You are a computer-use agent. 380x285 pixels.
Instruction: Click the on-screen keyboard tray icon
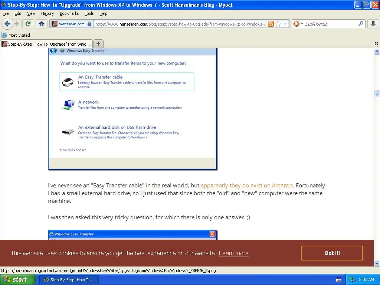tap(338, 280)
